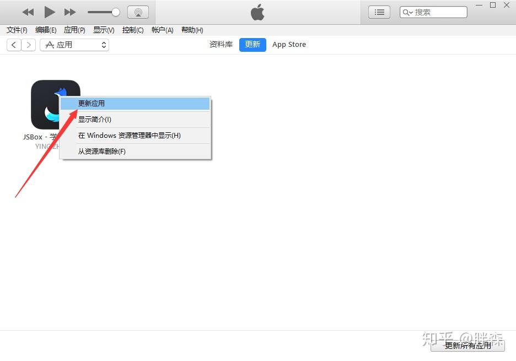The width and height of the screenshot is (516, 361).
Task: Open the AirPlay device selector icon
Action: pyautogui.click(x=138, y=11)
